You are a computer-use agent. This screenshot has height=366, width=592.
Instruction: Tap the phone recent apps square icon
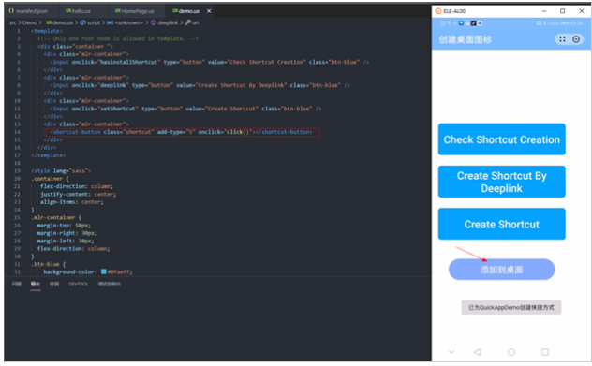tap(545, 352)
